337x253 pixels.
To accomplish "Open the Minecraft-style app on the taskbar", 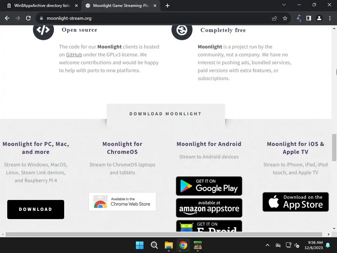I will pos(198,245).
